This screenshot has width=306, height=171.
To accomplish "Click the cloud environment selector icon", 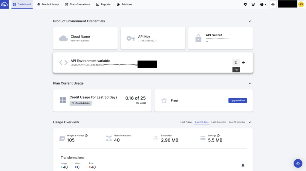I will point(273,4).
